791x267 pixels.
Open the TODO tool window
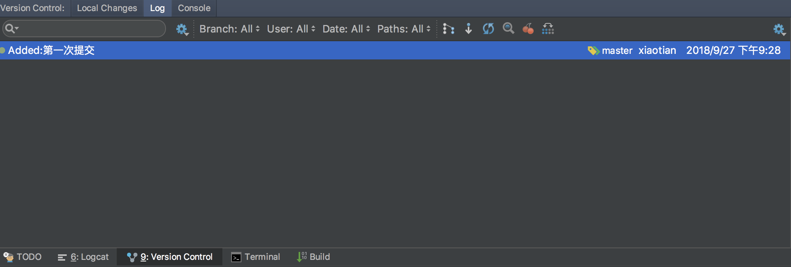[23, 257]
